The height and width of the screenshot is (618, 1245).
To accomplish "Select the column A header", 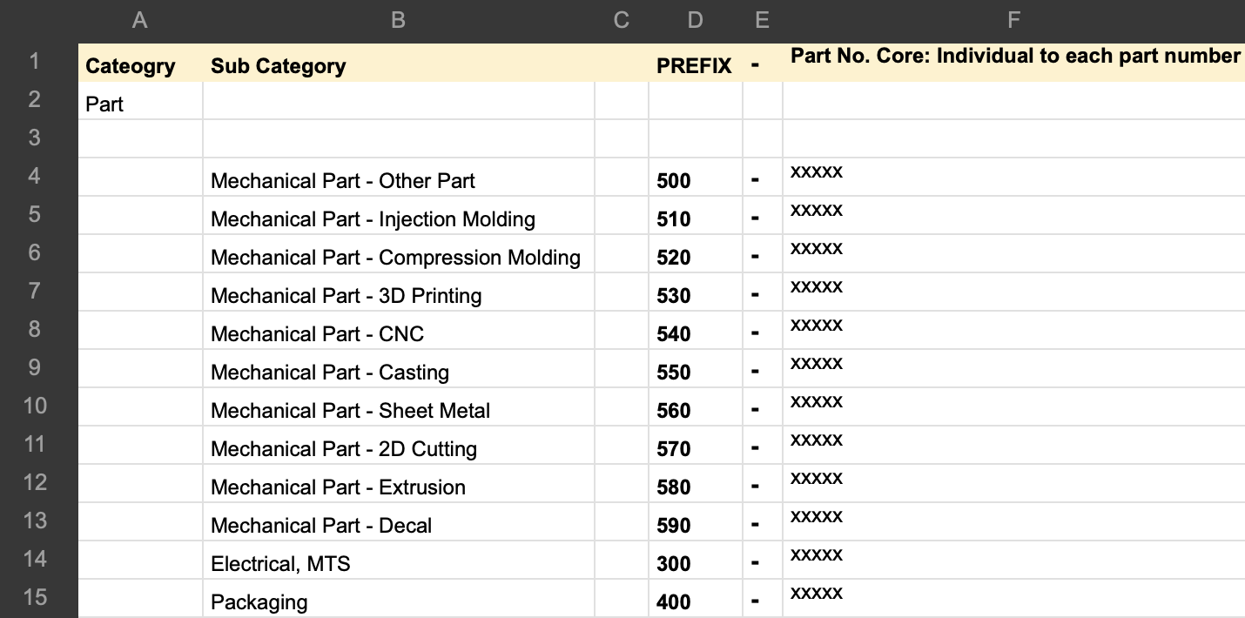I will [x=139, y=18].
